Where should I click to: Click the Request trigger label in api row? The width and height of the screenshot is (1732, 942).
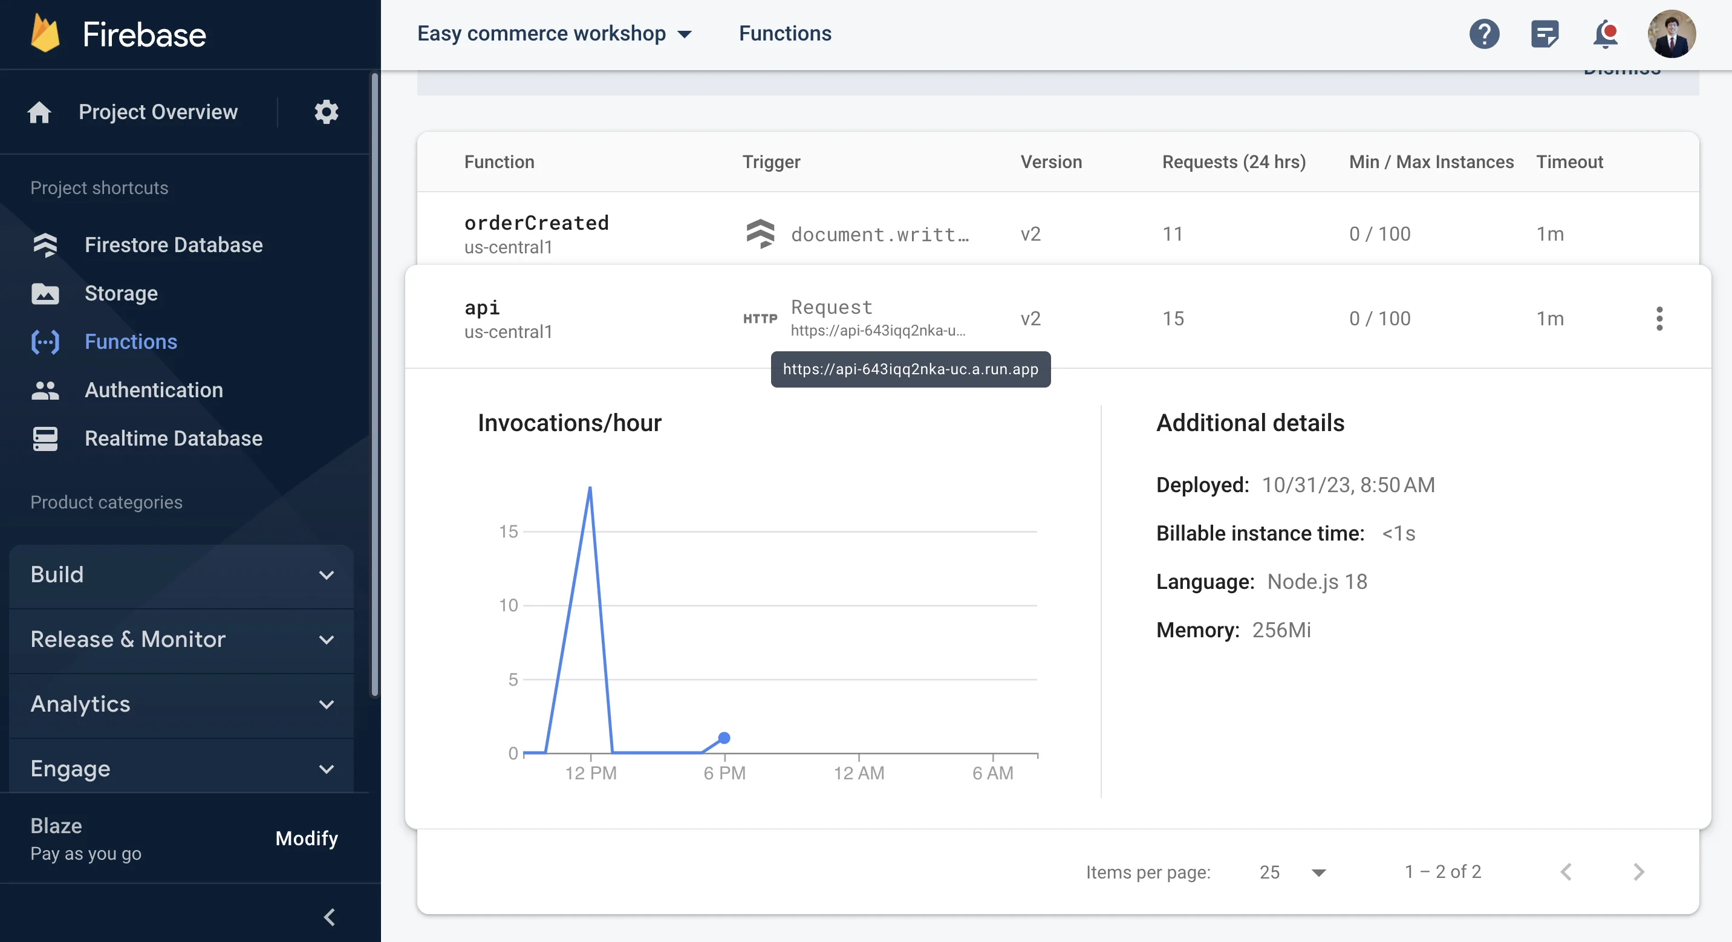832,307
